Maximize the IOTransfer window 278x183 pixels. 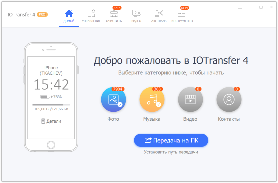point(261,7)
